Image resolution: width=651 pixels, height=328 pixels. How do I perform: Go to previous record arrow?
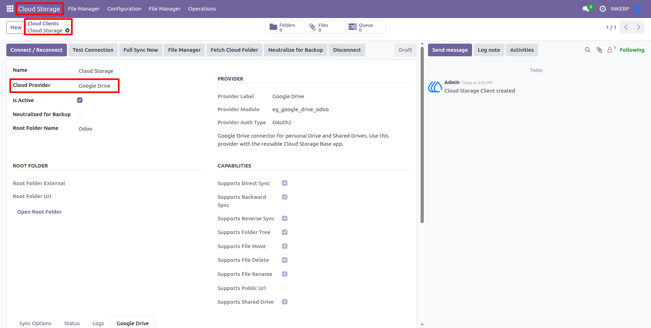click(626, 27)
